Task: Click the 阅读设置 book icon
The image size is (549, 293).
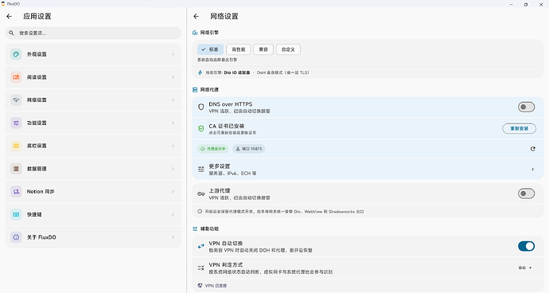Action: (16, 77)
